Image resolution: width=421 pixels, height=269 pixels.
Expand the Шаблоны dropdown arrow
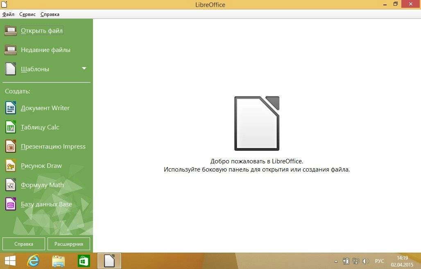coord(84,69)
